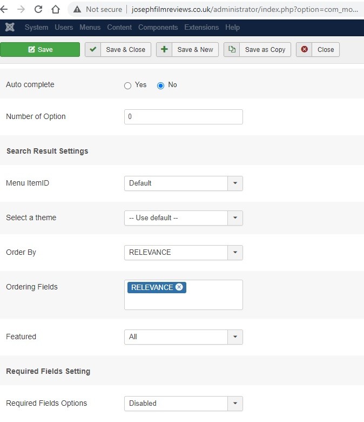The image size is (364, 422).
Task: Click the Joomla logo icon
Action: 9,27
